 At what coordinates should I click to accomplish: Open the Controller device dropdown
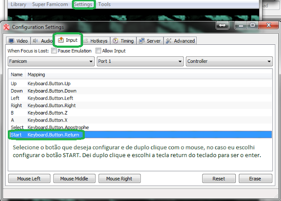[229, 61]
